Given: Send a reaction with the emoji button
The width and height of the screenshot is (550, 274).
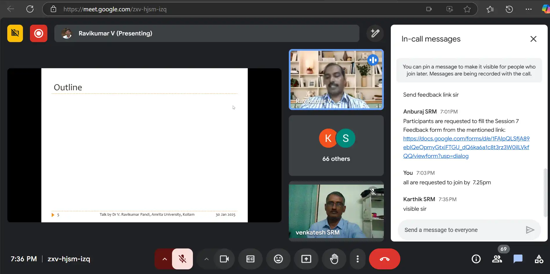Looking at the screenshot, I should (278, 259).
